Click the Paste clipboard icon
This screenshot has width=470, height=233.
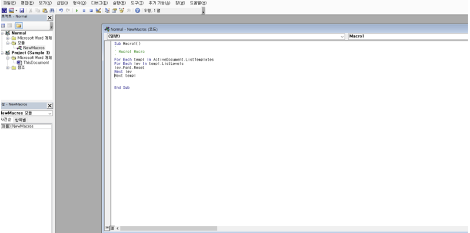(44, 10)
